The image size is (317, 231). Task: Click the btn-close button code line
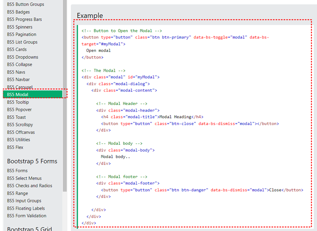[x=190, y=124]
